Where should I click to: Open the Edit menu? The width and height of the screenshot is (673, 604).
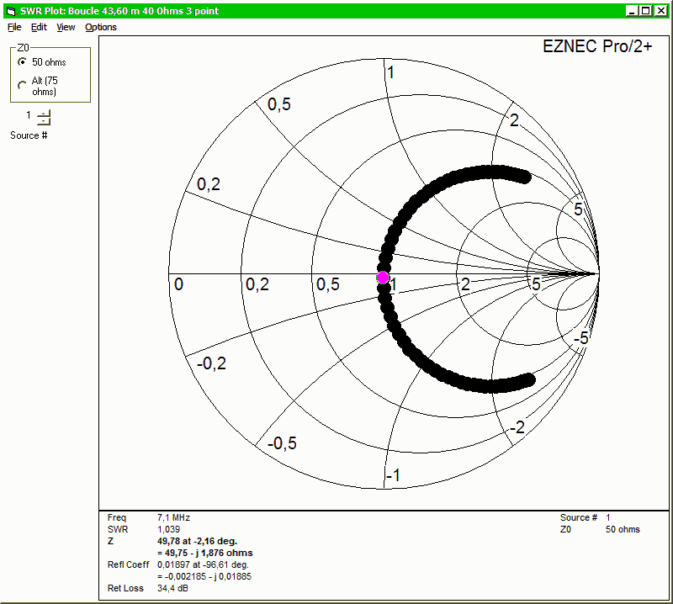coord(39,27)
